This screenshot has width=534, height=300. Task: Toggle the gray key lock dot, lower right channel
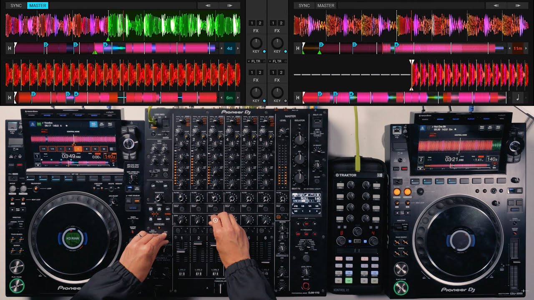[x=285, y=101]
